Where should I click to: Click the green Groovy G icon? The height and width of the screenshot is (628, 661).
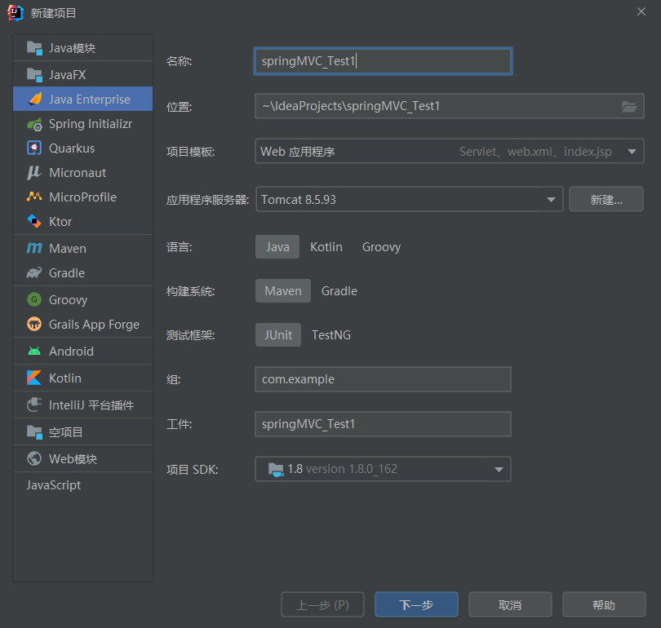coord(34,299)
